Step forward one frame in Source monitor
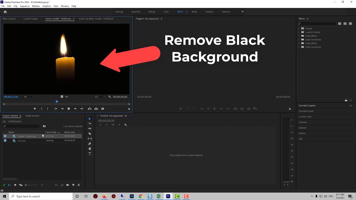Screen dimensions: 356x200 (75, 109)
